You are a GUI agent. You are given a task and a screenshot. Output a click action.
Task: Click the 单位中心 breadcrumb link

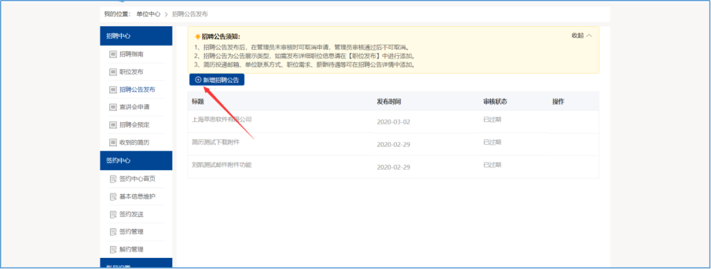point(148,14)
